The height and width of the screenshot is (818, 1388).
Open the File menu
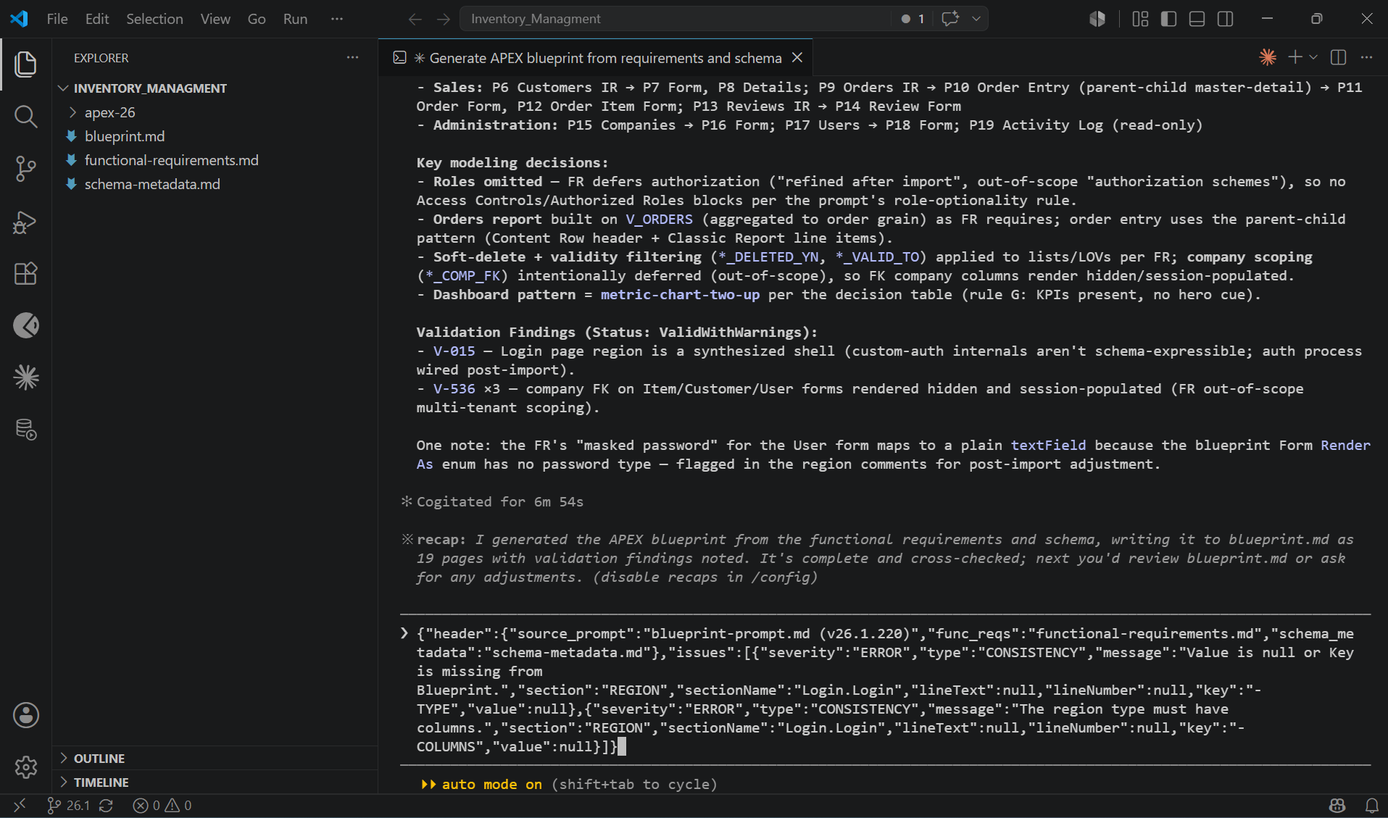tap(57, 19)
